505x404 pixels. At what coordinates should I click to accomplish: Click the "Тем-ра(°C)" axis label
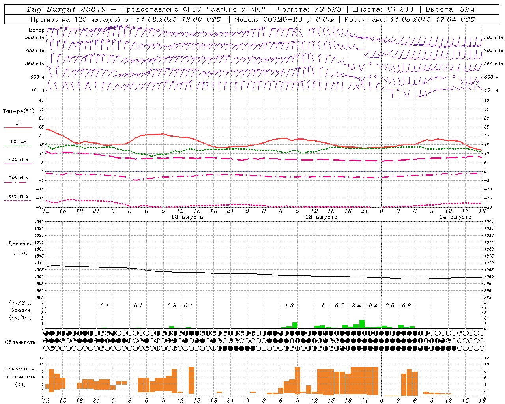click(x=19, y=112)
